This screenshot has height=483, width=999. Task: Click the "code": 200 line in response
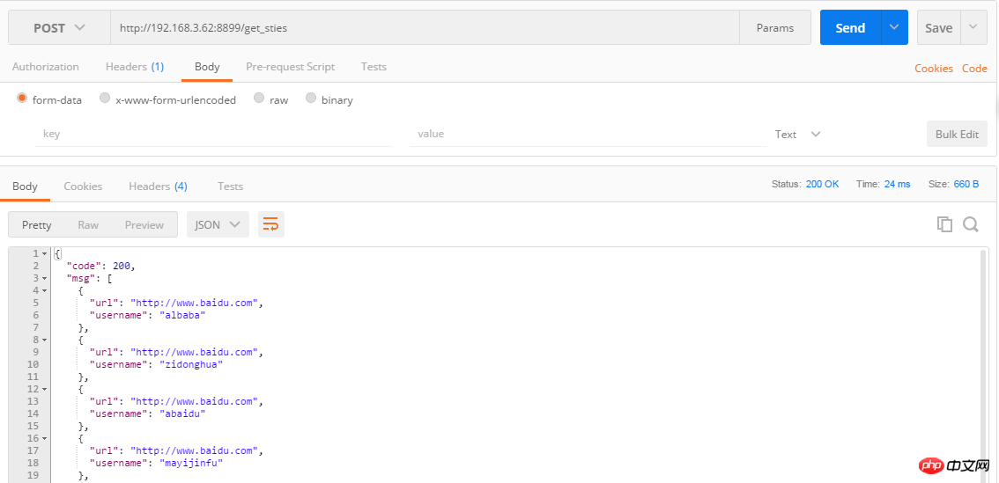100,266
